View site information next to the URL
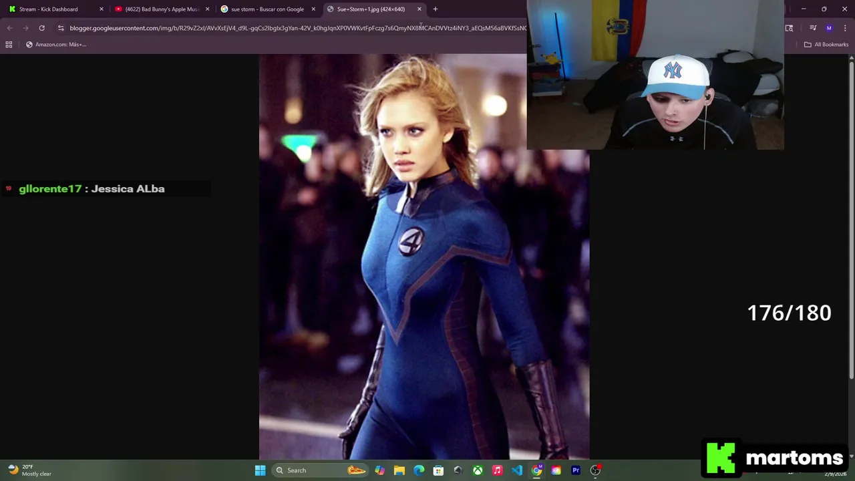This screenshot has height=481, width=855. coord(61,28)
